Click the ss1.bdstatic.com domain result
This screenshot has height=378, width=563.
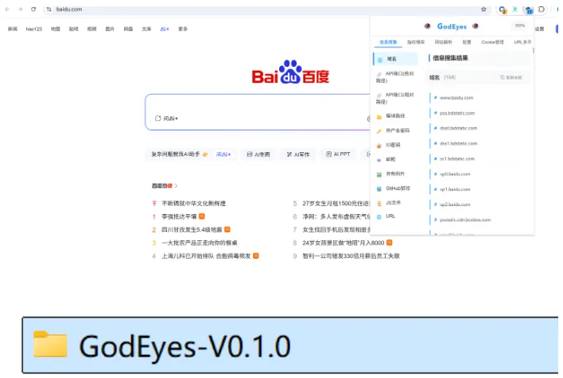(x=457, y=159)
